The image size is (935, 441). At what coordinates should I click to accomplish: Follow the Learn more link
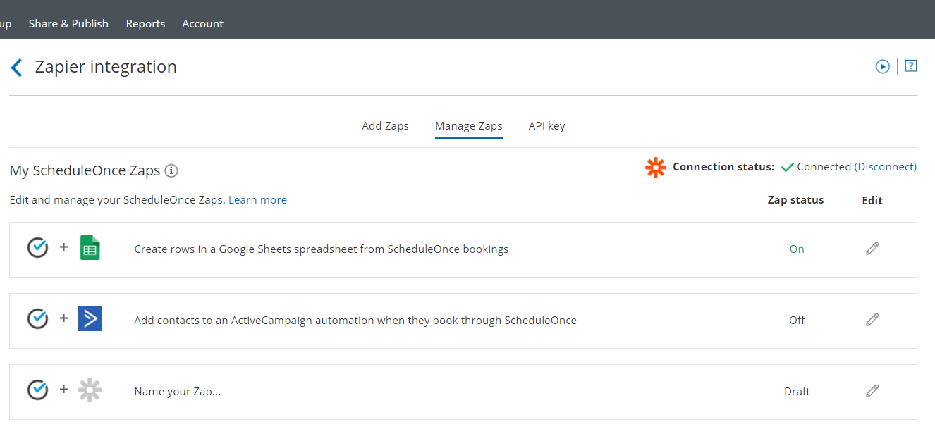click(x=257, y=200)
